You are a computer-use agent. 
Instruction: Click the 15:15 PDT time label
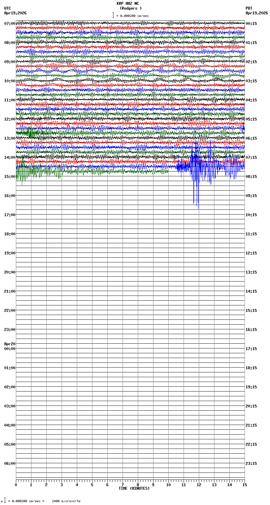coord(251,311)
